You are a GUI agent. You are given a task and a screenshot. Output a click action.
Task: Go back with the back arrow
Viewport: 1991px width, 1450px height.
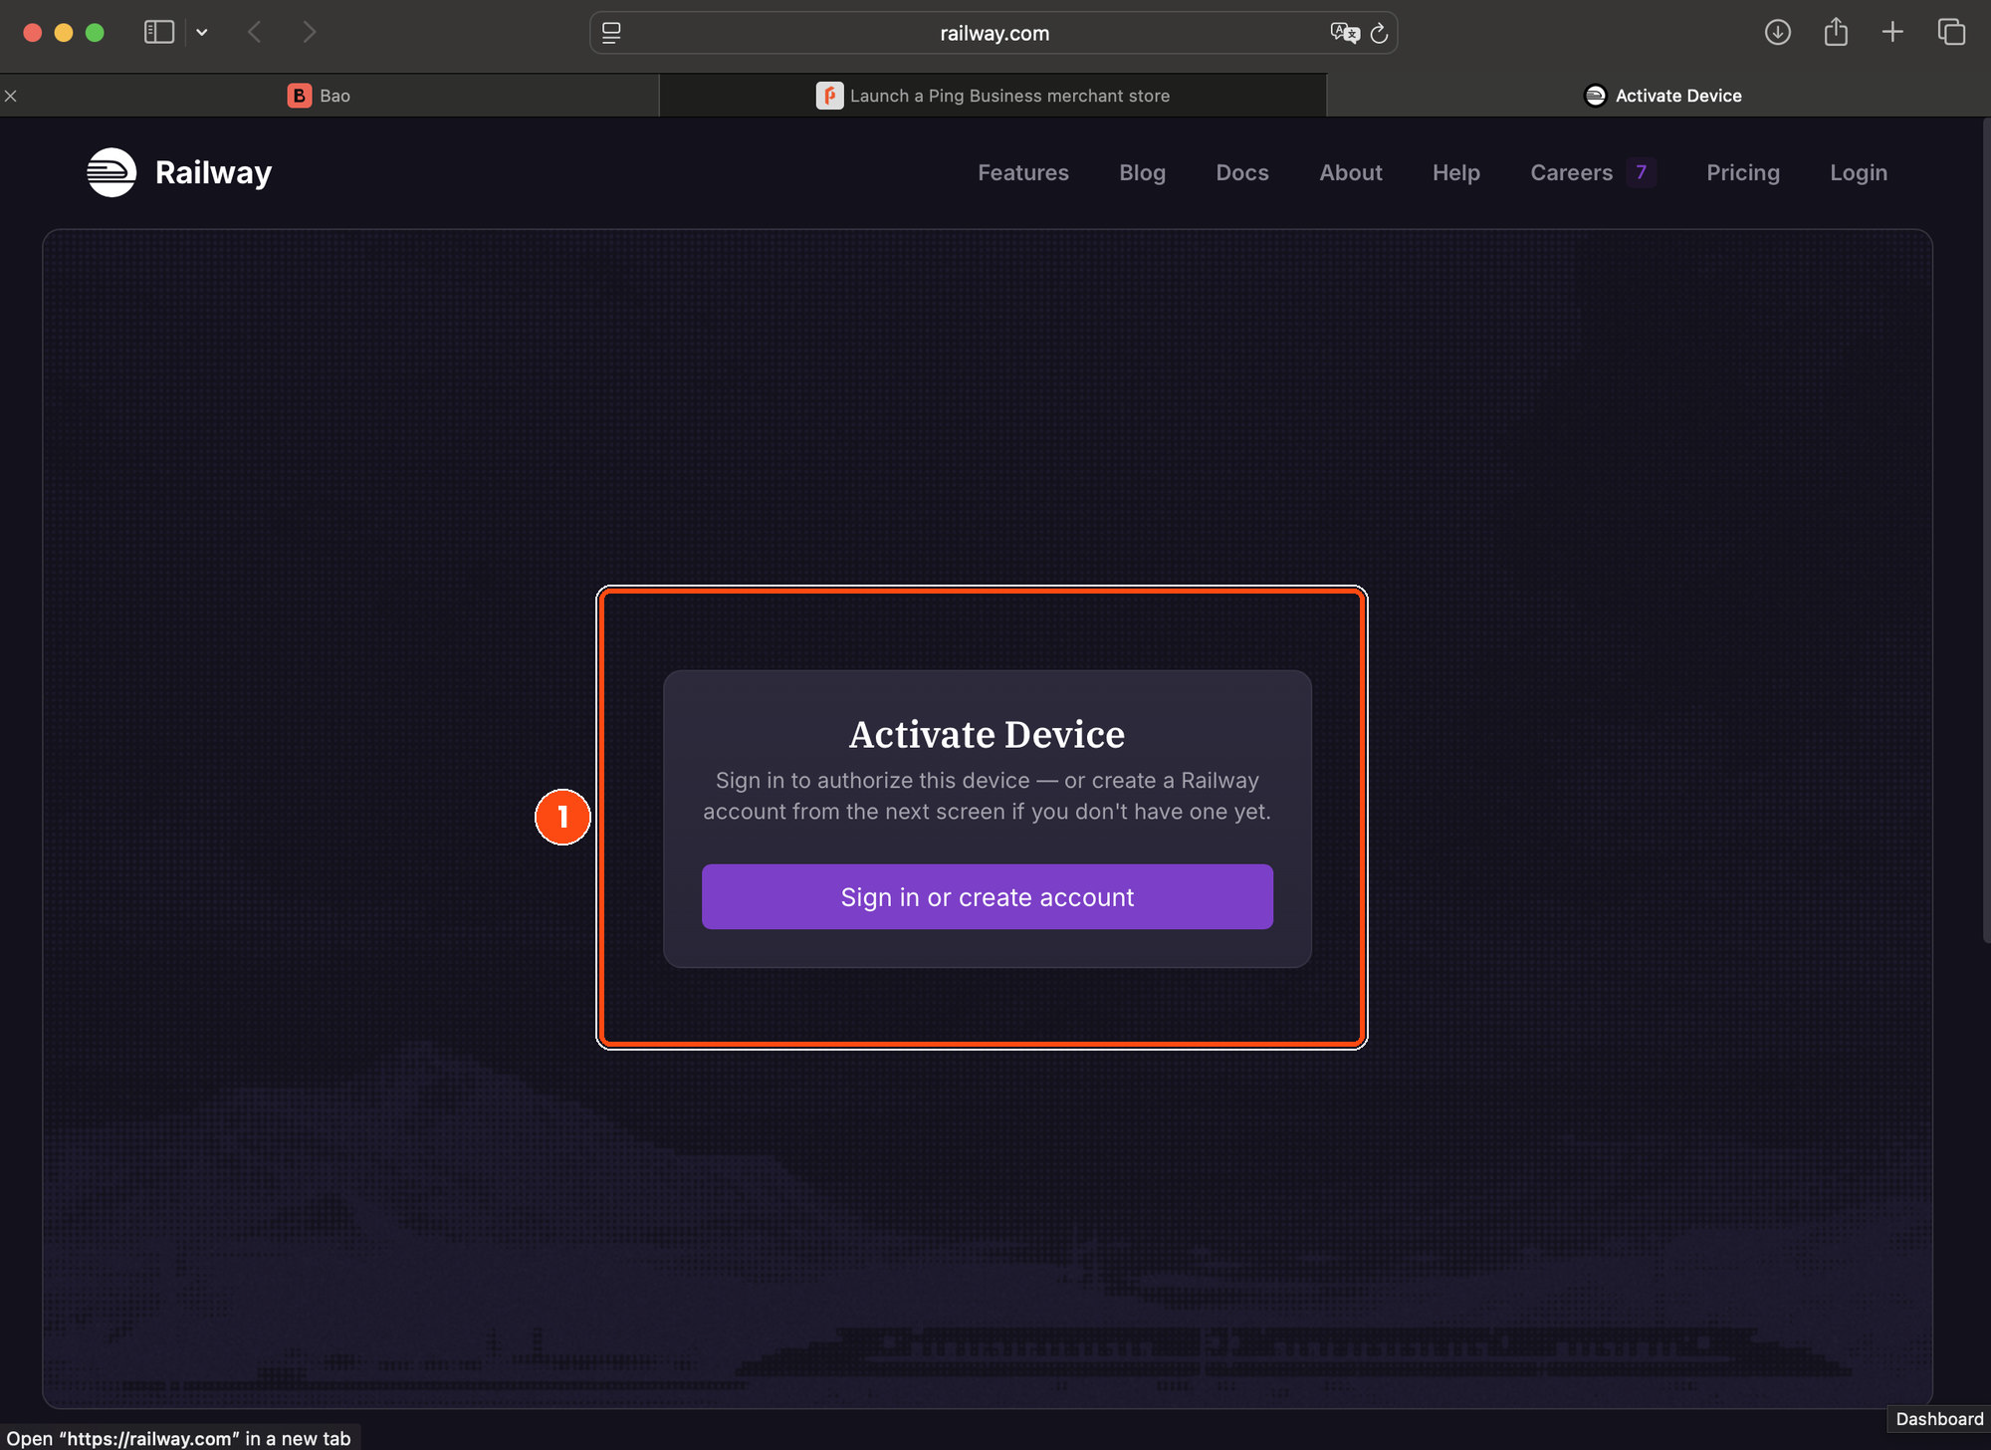click(255, 32)
